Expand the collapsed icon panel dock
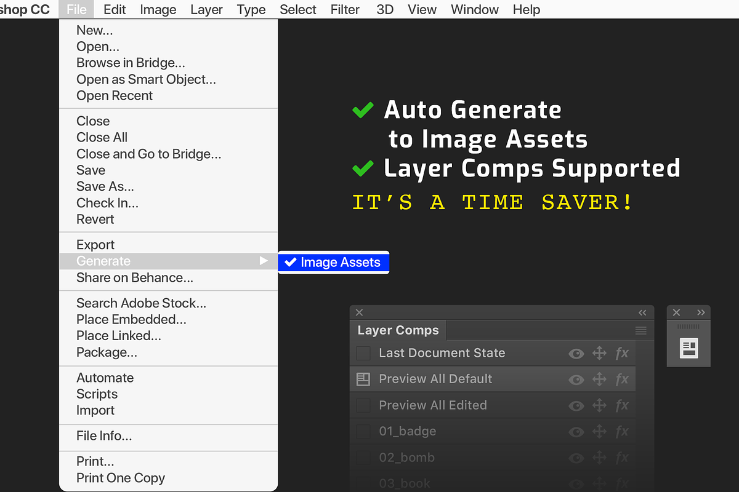The width and height of the screenshot is (739, 492). coord(701,312)
